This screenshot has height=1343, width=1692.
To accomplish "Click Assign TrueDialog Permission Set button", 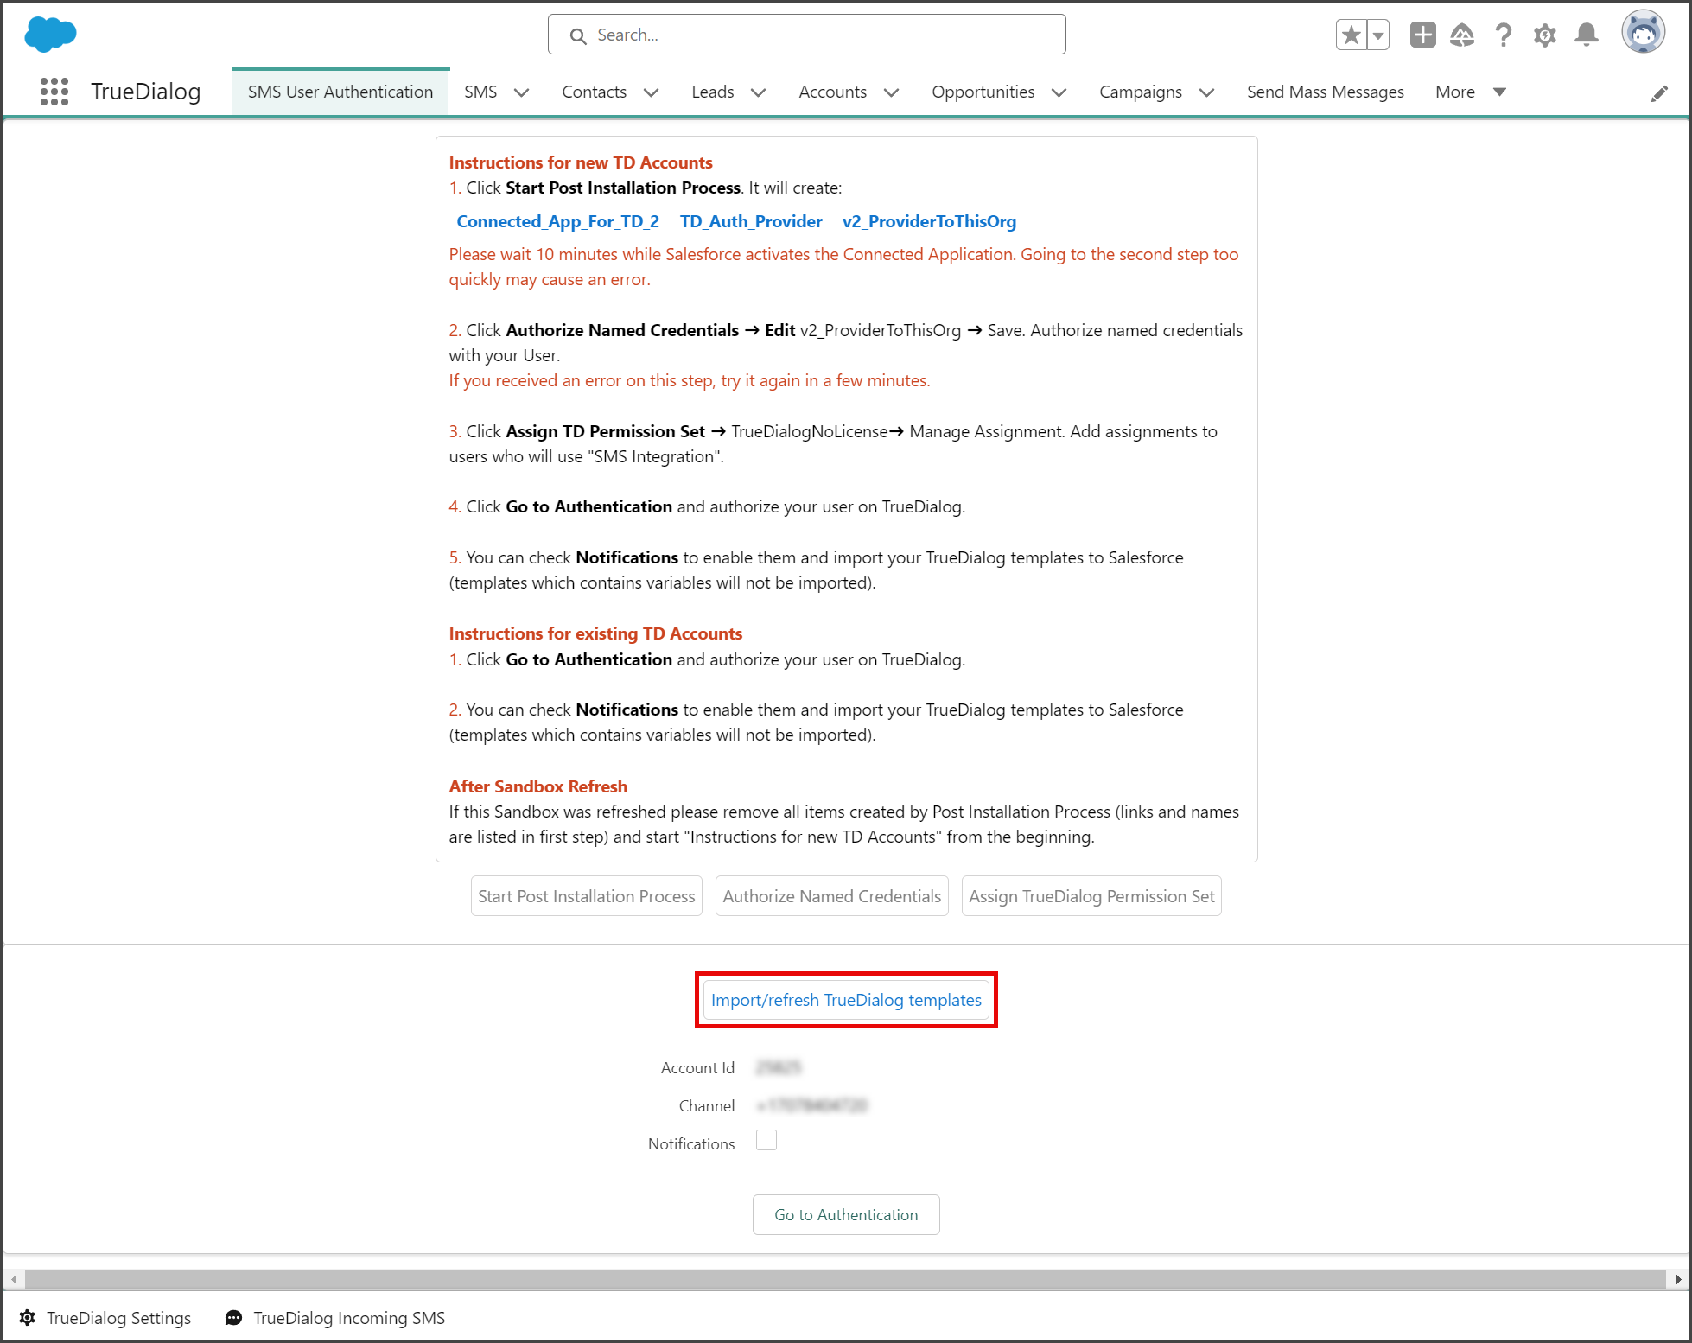I will tap(1091, 896).
